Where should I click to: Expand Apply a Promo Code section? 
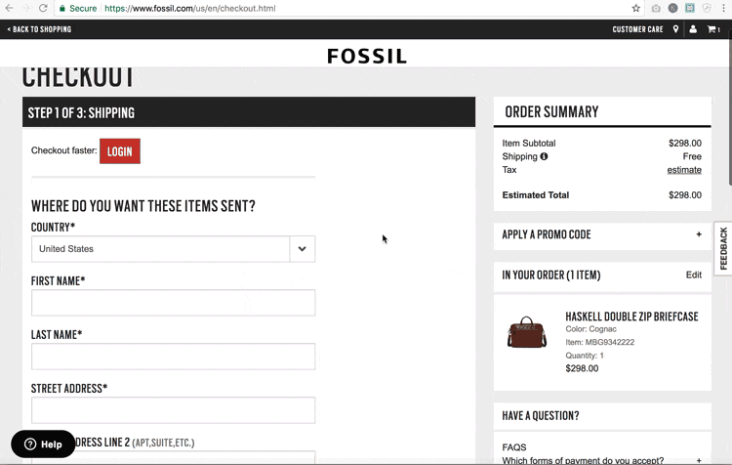pos(699,234)
